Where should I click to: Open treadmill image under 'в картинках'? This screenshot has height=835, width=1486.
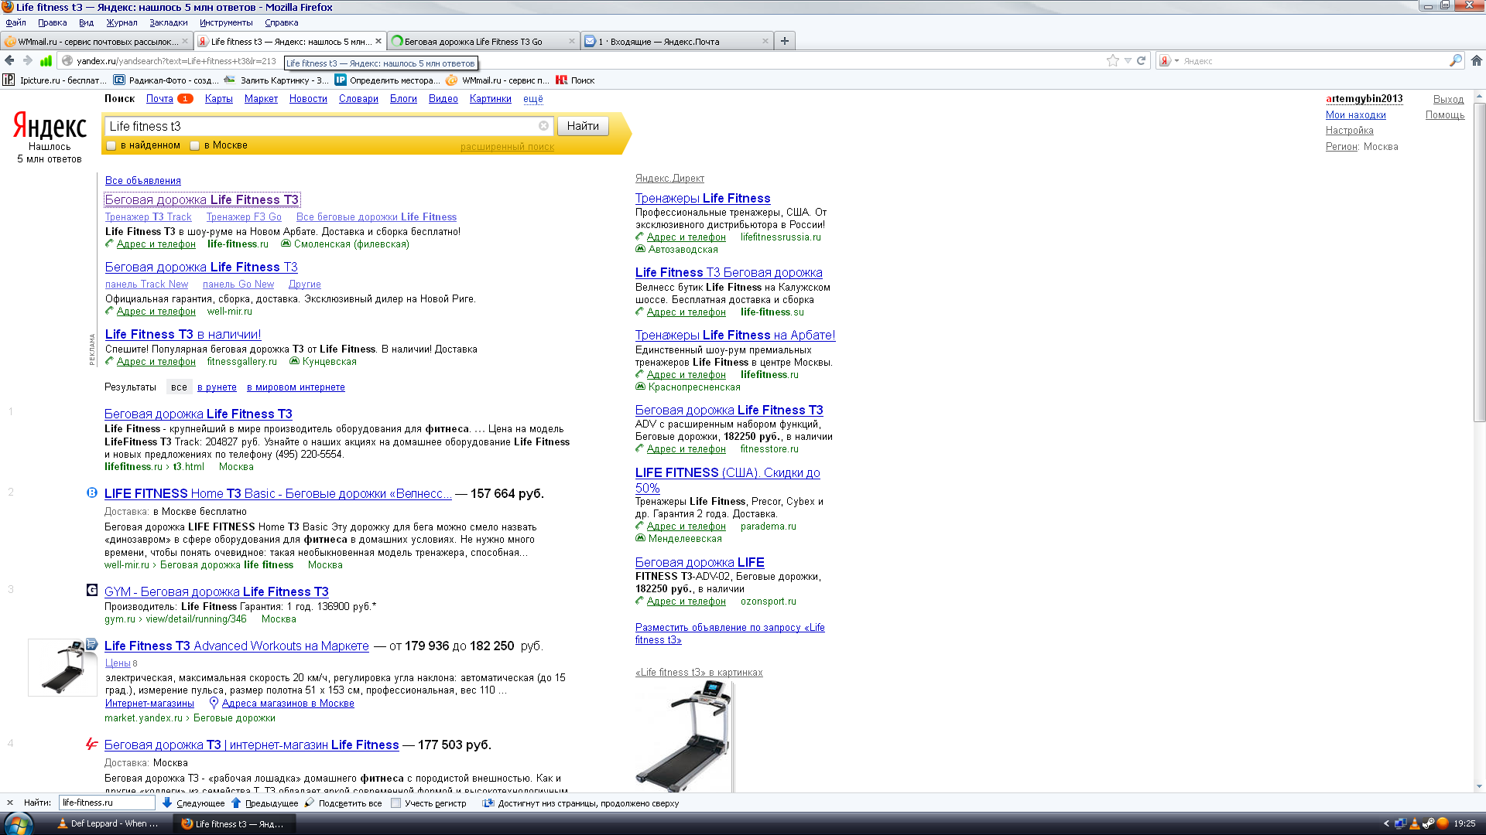click(683, 737)
